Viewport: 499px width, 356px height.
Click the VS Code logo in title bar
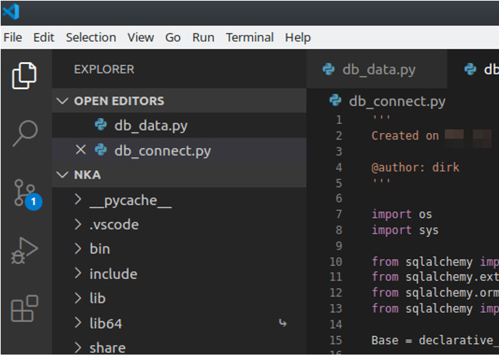(11, 12)
